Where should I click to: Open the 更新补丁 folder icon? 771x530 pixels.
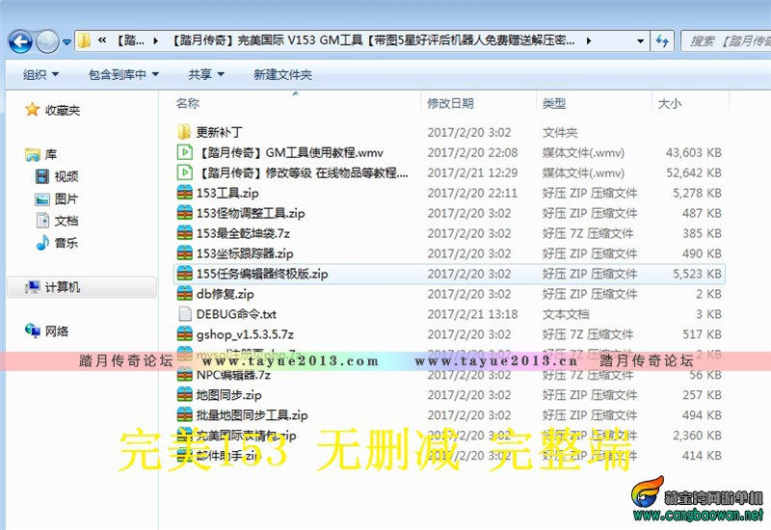click(x=185, y=132)
